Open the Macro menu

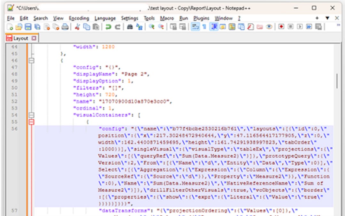click(x=167, y=18)
